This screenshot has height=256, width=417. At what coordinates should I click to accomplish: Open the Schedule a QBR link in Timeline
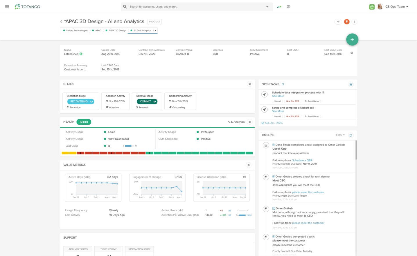point(302,160)
